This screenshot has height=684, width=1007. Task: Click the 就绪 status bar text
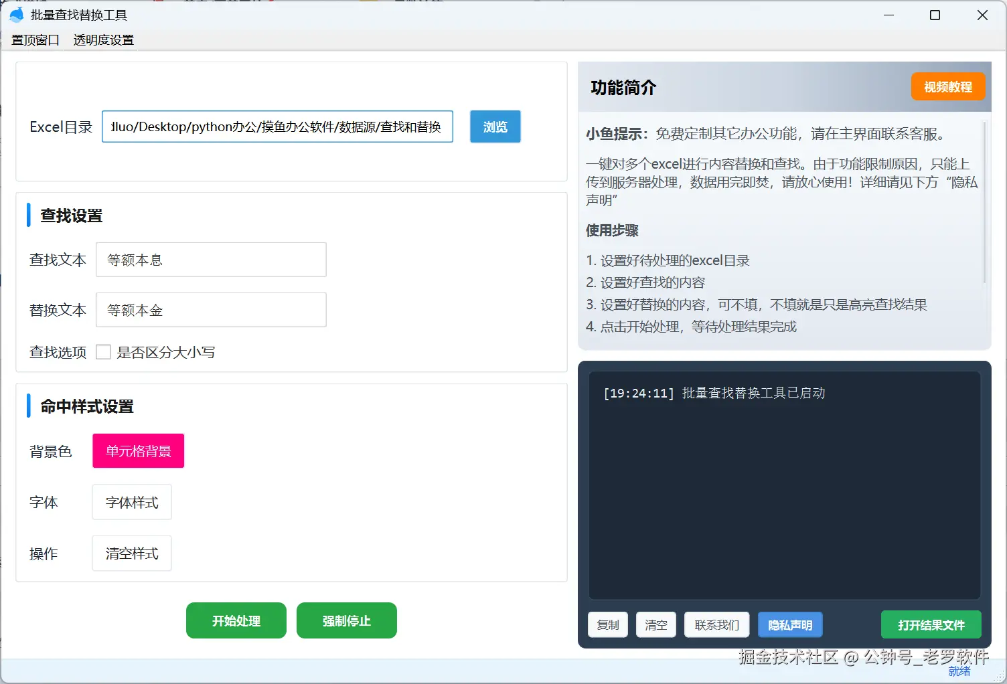click(x=959, y=671)
